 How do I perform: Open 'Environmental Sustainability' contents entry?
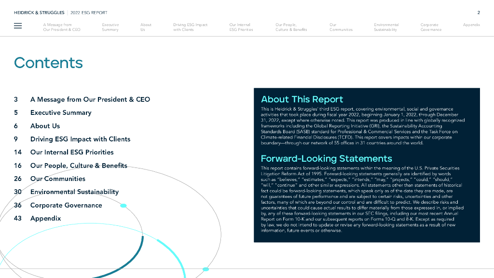pos(74,192)
